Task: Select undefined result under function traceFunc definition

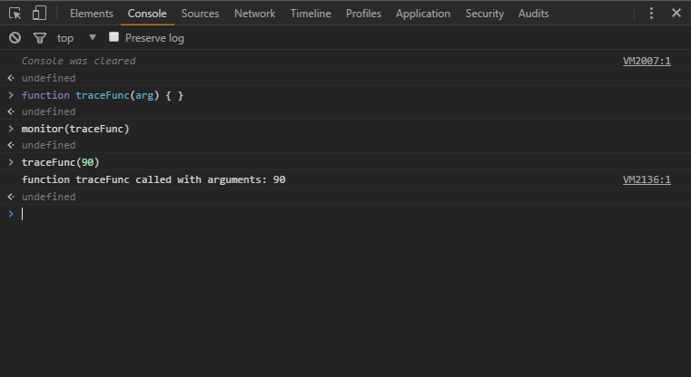Action: tap(48, 111)
